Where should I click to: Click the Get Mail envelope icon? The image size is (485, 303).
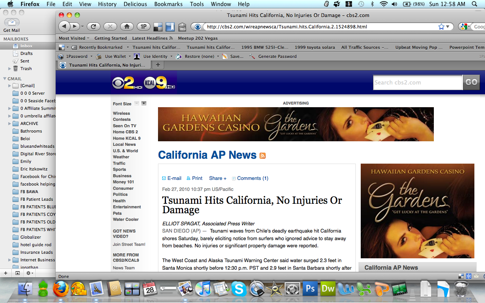tap(11, 22)
